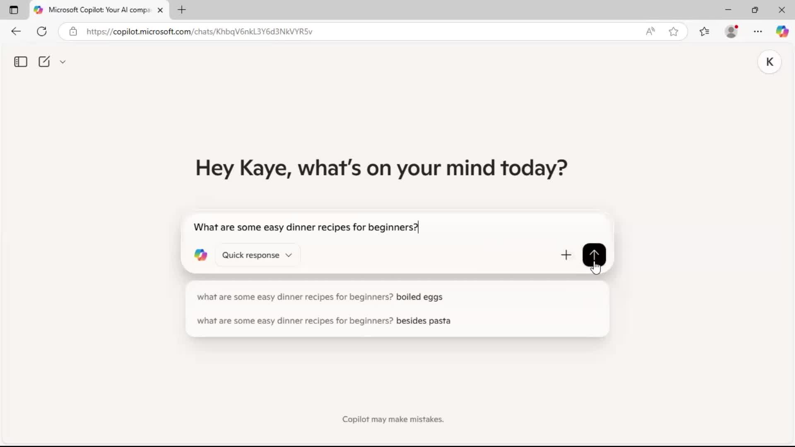Open Settings and more menu
This screenshot has width=795, height=447.
coord(759,31)
